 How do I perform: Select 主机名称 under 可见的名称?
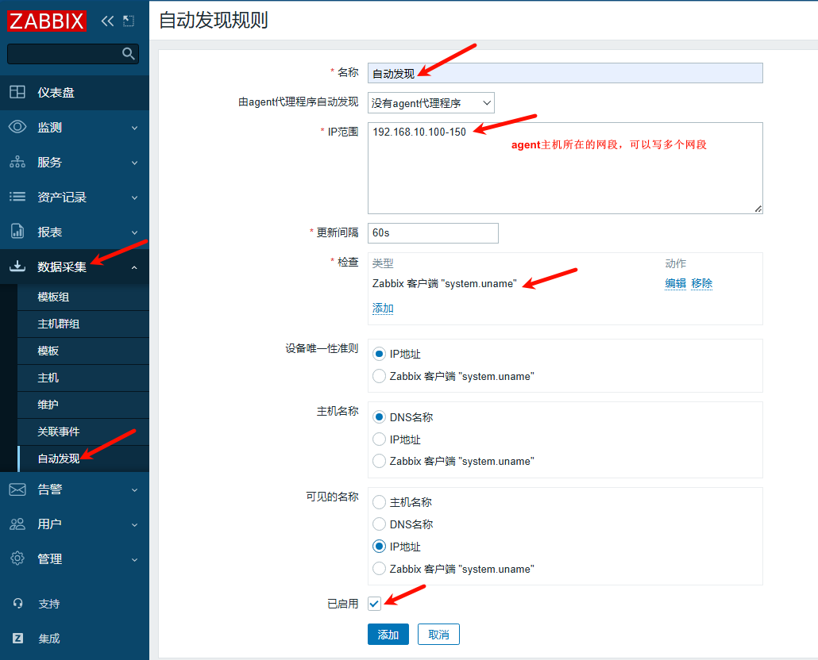pos(380,502)
